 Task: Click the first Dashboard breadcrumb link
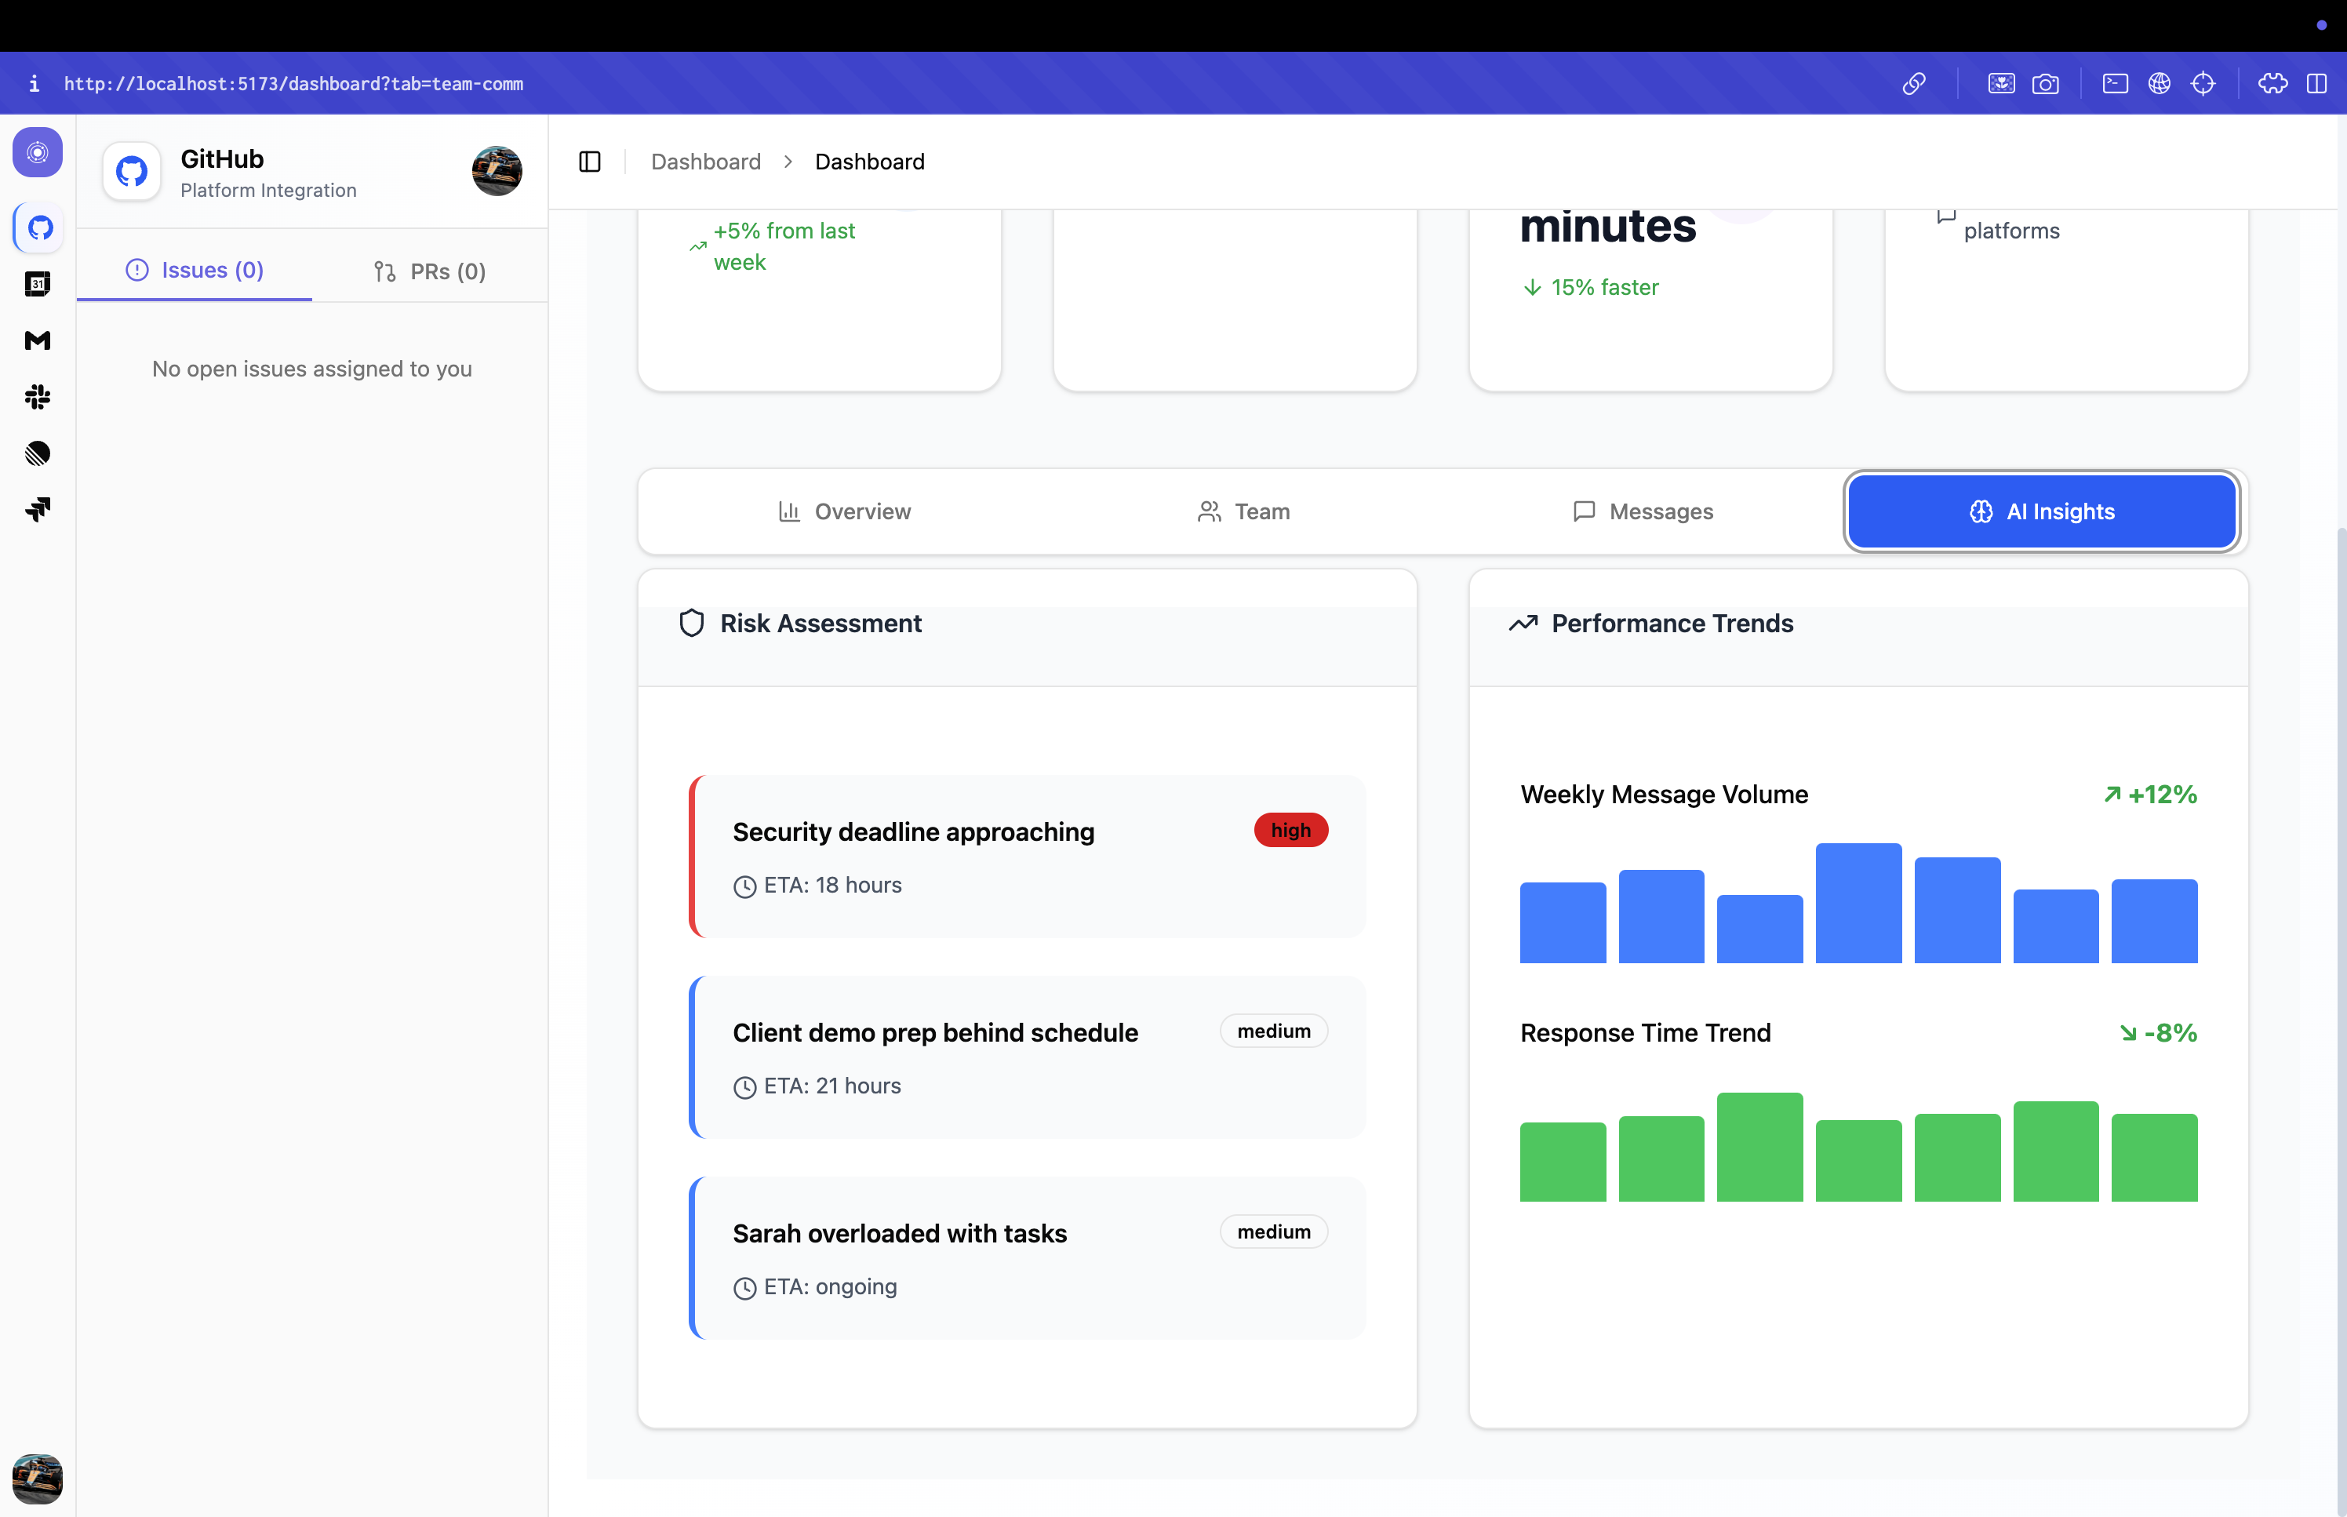click(705, 162)
